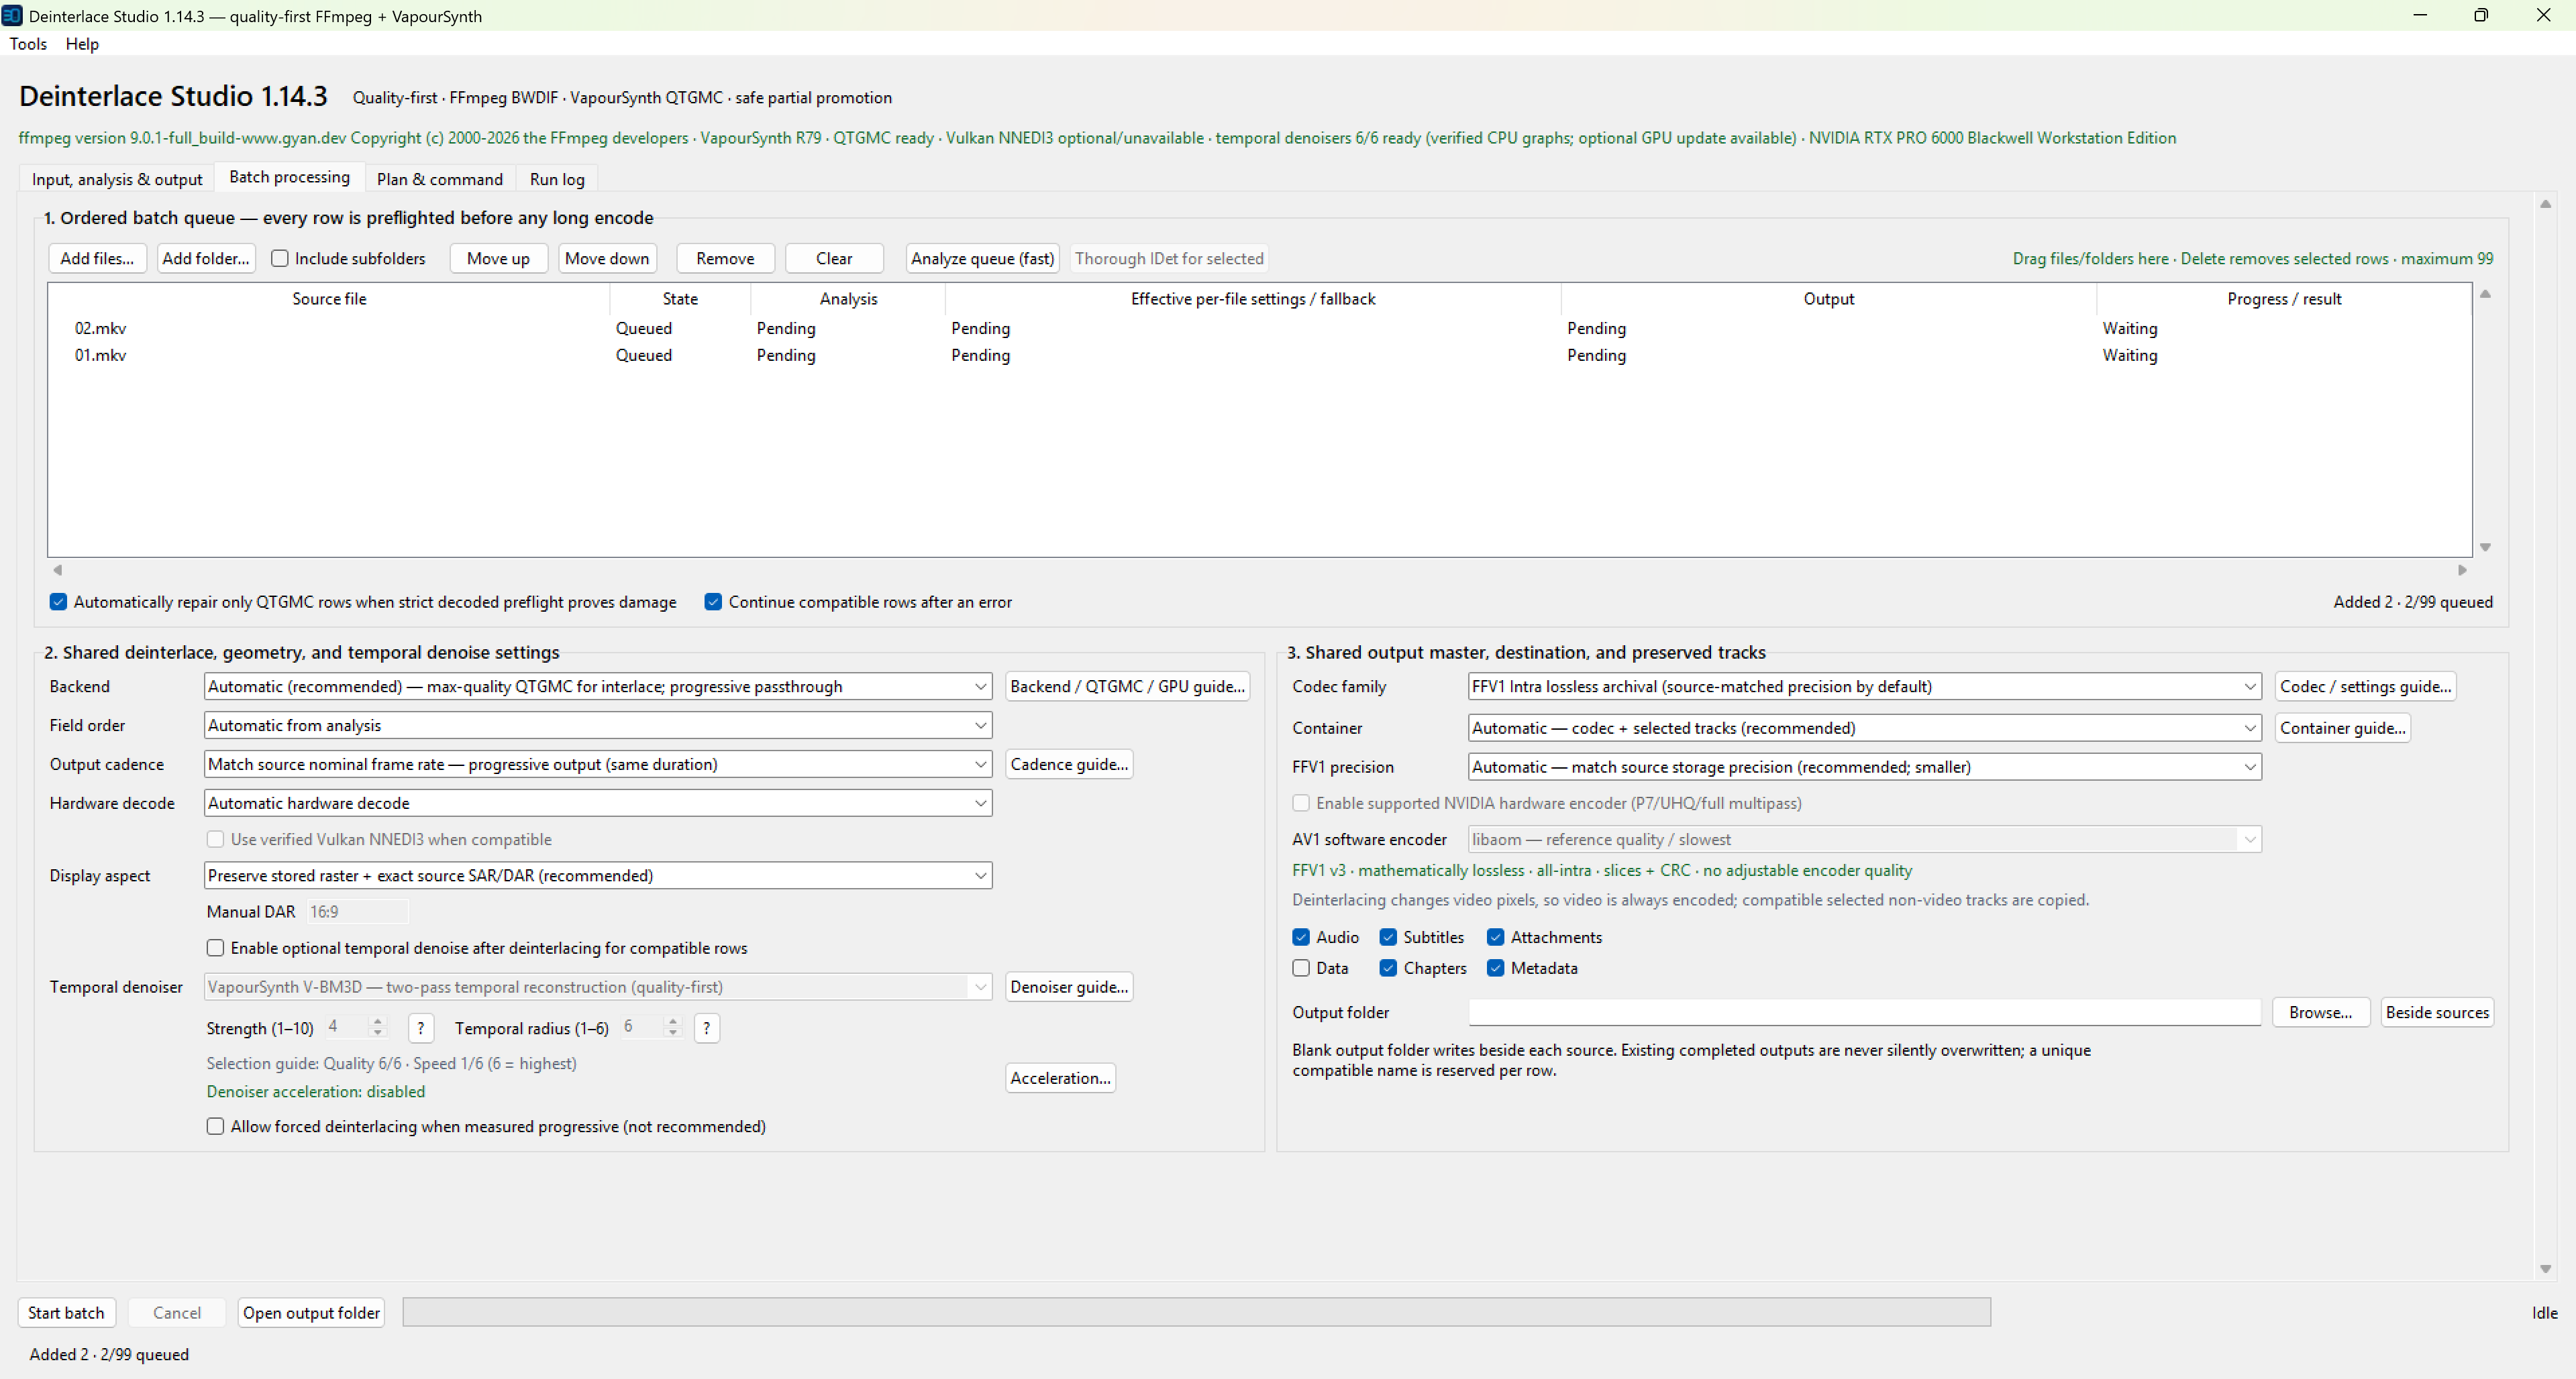Enable the Include subfolders checkbox
Screen dimensions: 2576x1379
280,259
